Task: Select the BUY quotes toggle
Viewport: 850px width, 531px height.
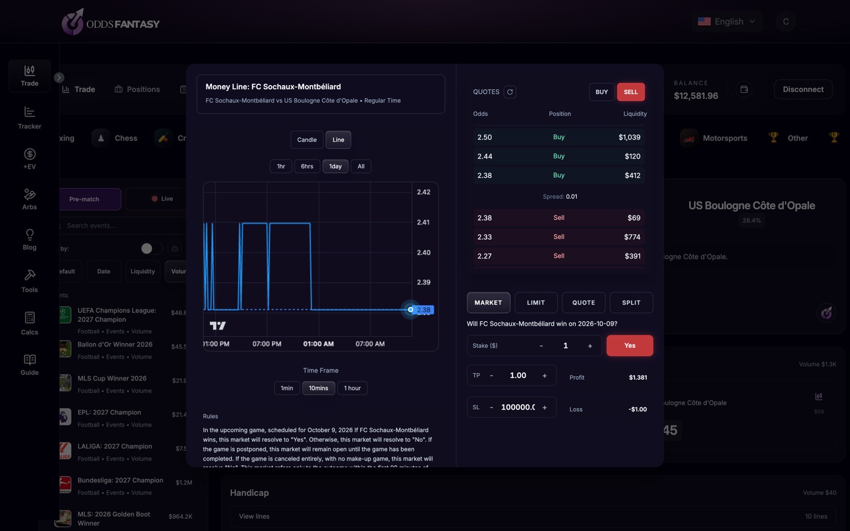Action: tap(602, 92)
